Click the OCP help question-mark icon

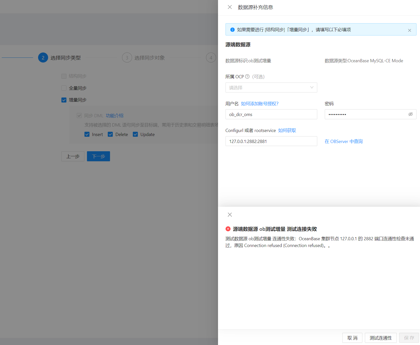tap(247, 76)
